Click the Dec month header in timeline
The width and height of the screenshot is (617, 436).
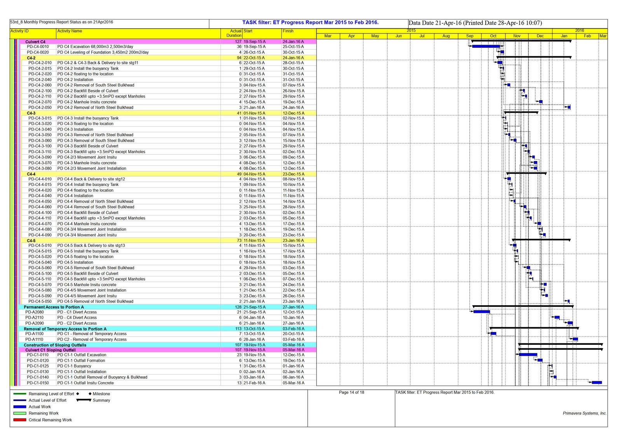pos(540,36)
